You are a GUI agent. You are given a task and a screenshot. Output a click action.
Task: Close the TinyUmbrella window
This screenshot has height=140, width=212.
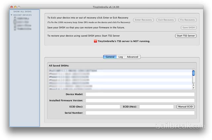(x=12, y=7)
